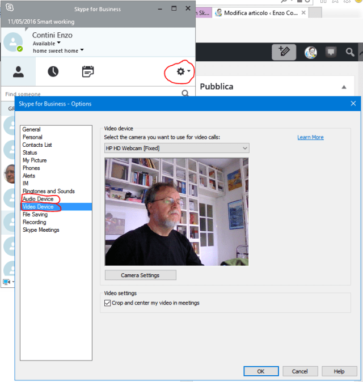Image resolution: width=363 pixels, height=382 pixels.
Task: Click the Learn More link
Action: [310, 137]
